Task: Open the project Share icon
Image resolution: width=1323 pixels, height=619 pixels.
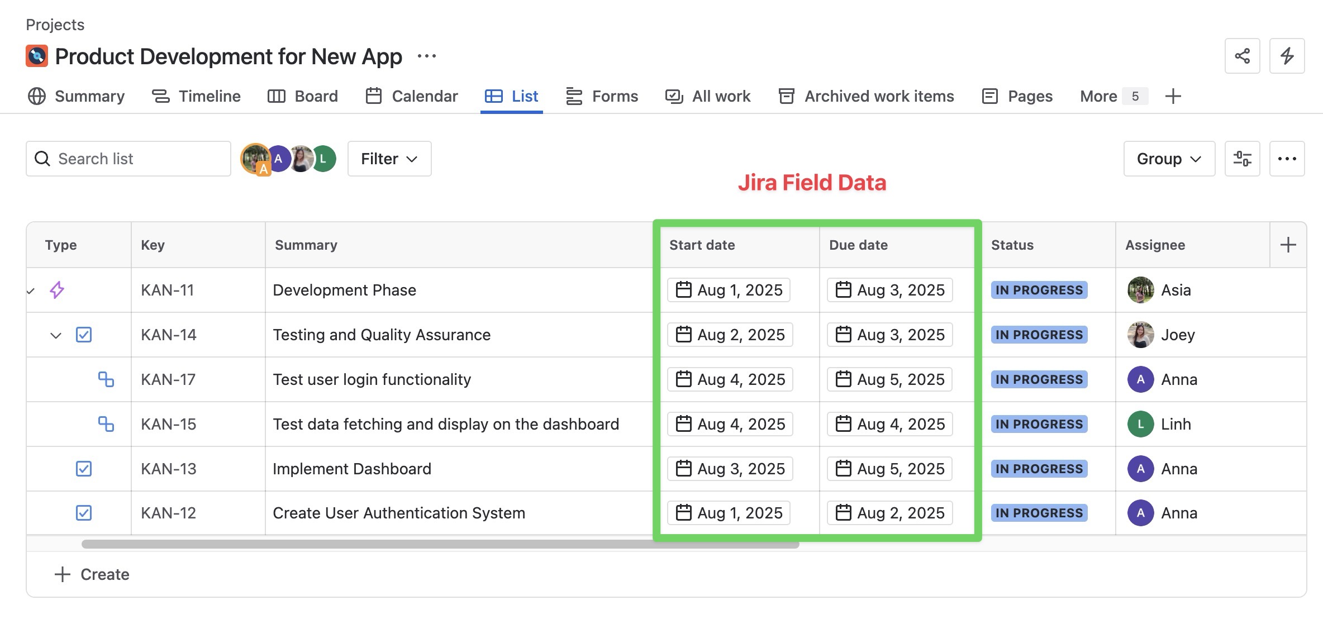Action: coord(1242,56)
